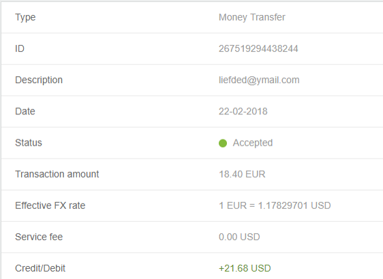Click the ID row label
Screen dimensions: 383x279
(20, 48)
